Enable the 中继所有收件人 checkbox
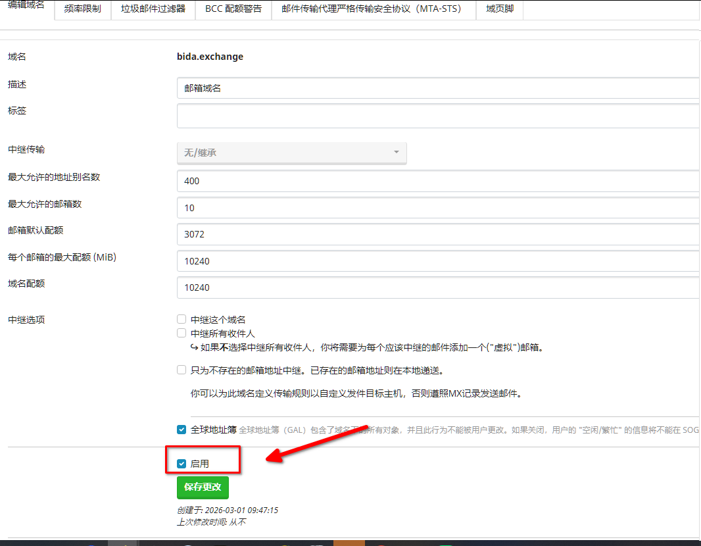 tap(181, 334)
